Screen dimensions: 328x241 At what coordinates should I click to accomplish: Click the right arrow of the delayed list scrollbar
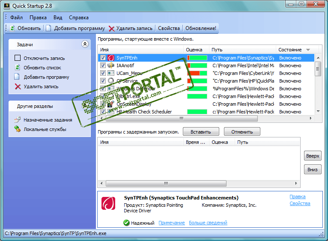pos(296,184)
